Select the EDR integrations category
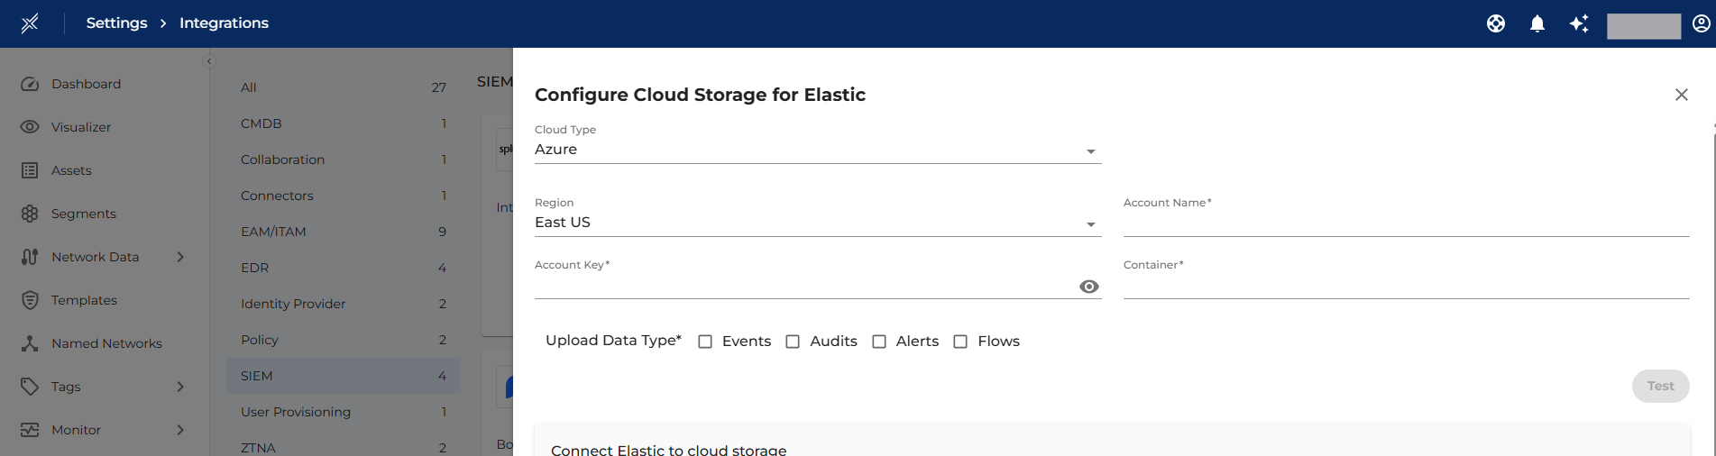1716x456 pixels. [255, 268]
